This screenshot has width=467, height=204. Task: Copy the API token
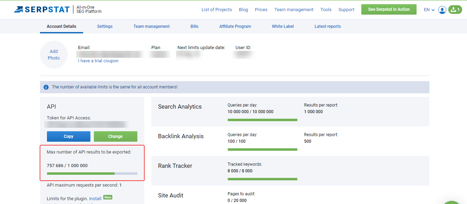69,136
